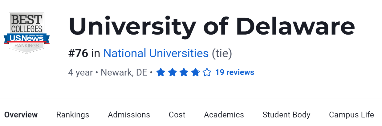Click the second rating star
This screenshot has width=382, height=126.
[172, 72]
